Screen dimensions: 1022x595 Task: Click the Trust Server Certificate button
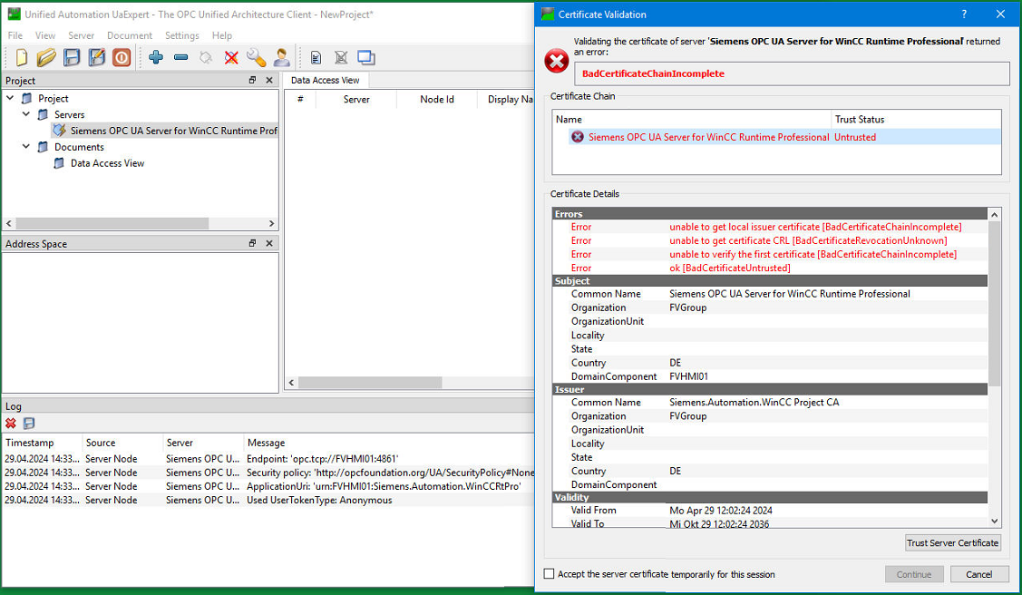pos(952,543)
